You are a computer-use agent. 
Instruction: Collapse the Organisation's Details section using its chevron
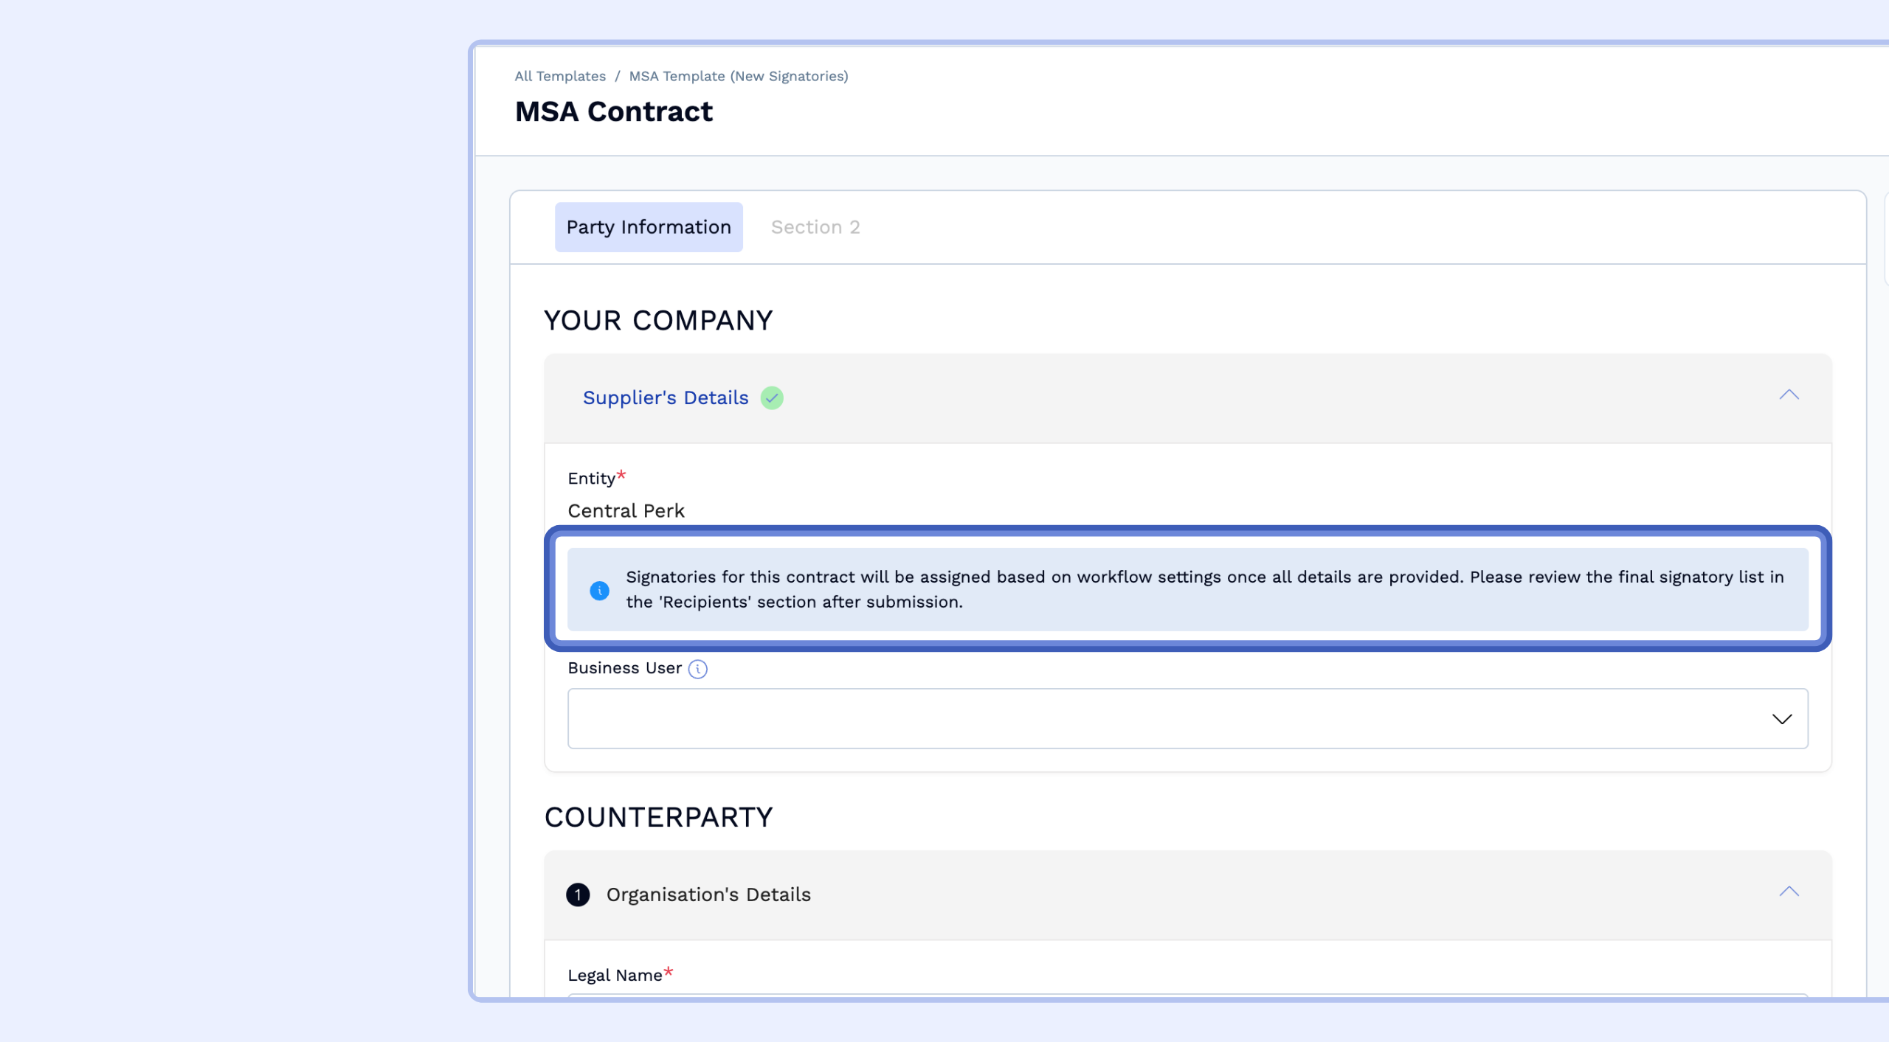(x=1789, y=892)
